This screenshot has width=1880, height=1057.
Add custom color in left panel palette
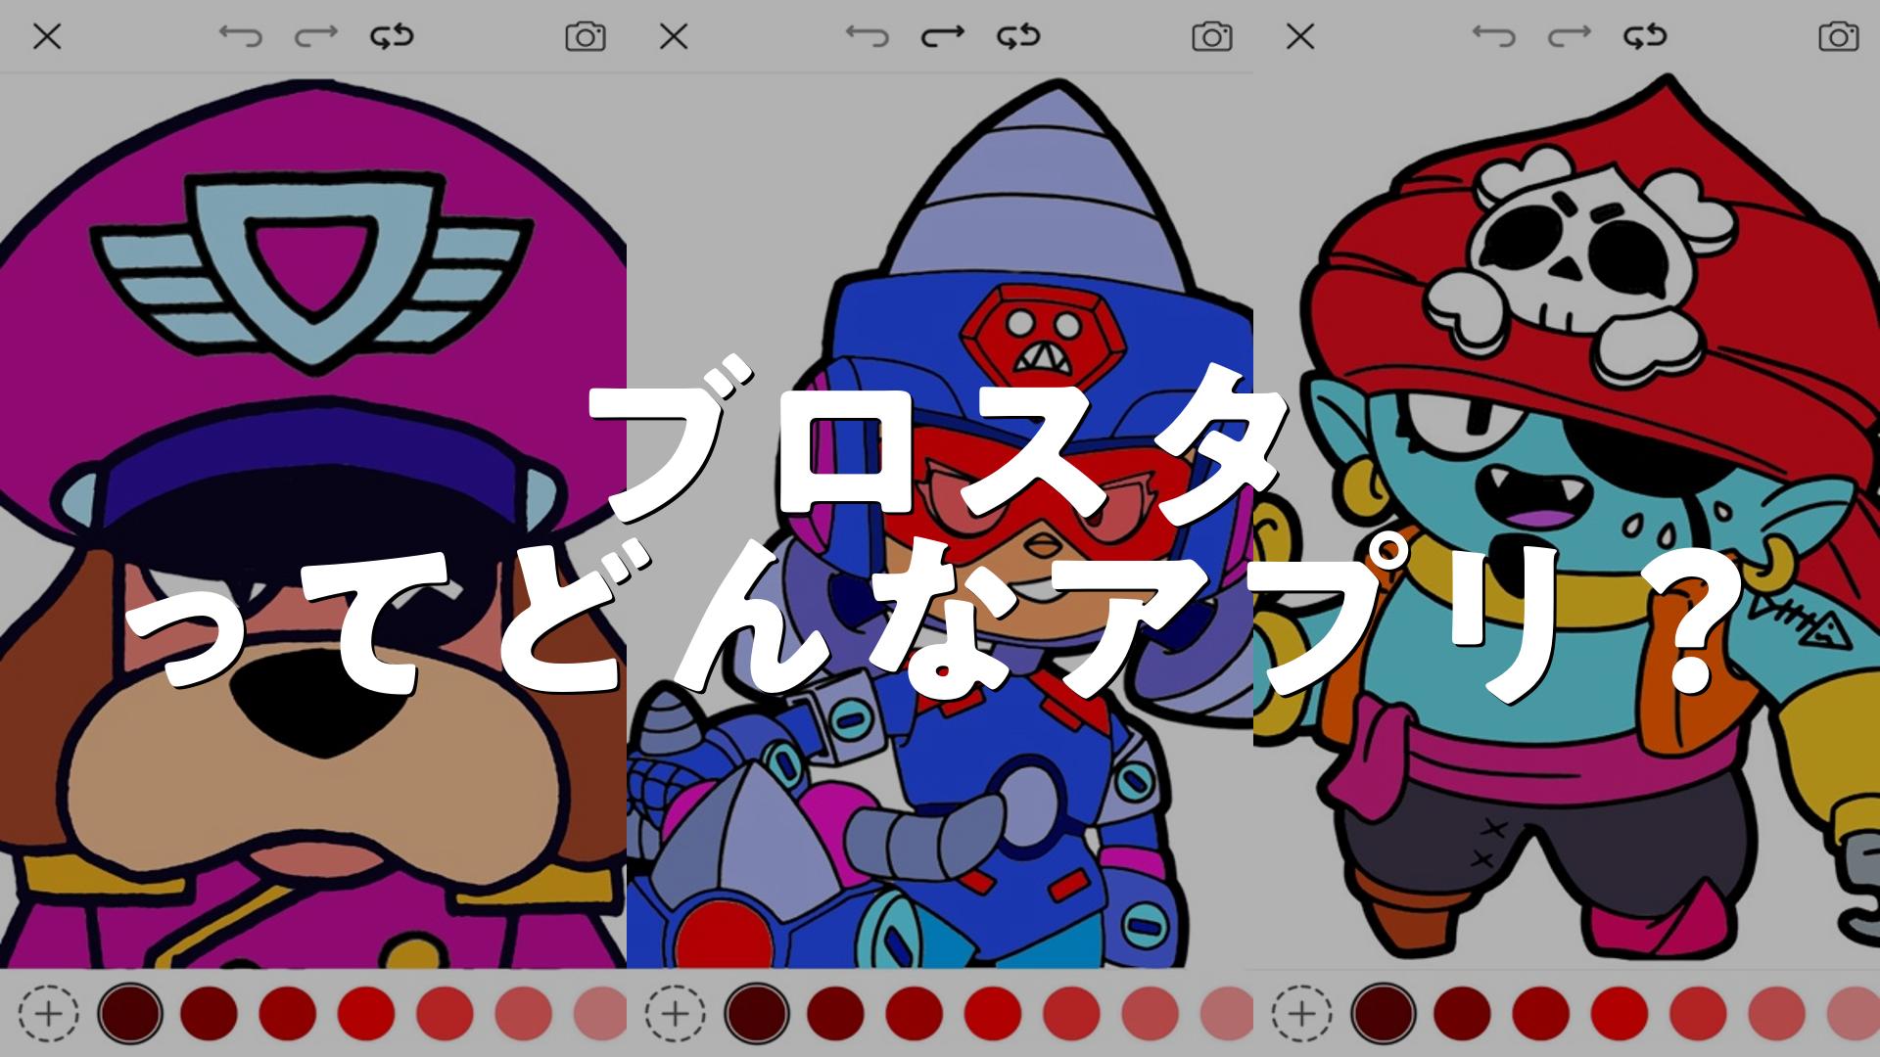pyautogui.click(x=49, y=1013)
